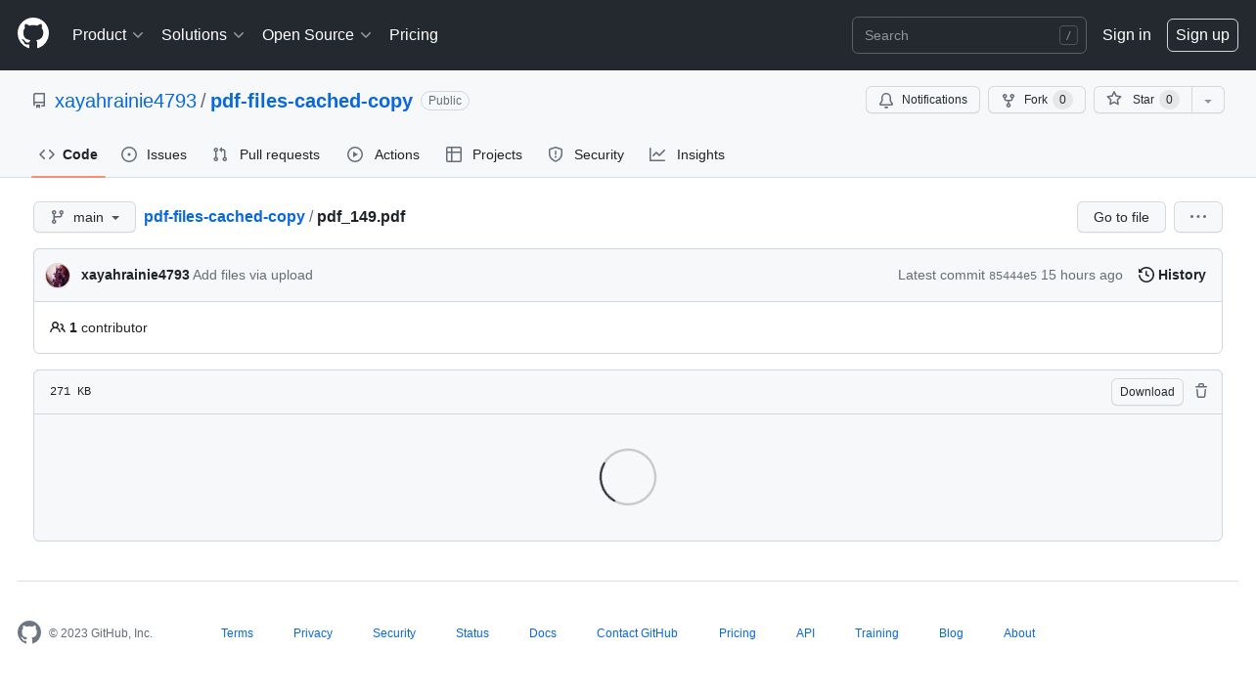The width and height of the screenshot is (1256, 693).
Task: Expand the star list dropdown arrow
Action: (1208, 100)
